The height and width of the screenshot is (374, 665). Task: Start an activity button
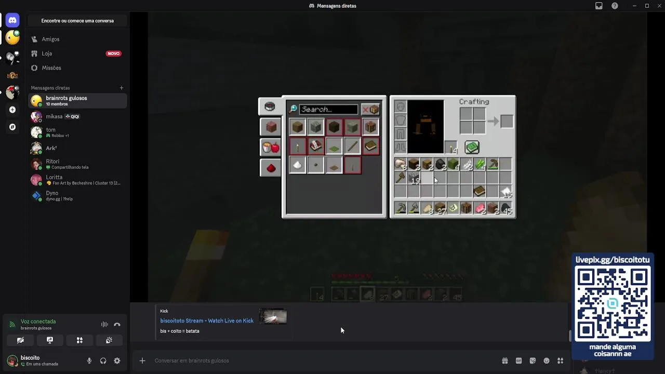click(x=79, y=340)
